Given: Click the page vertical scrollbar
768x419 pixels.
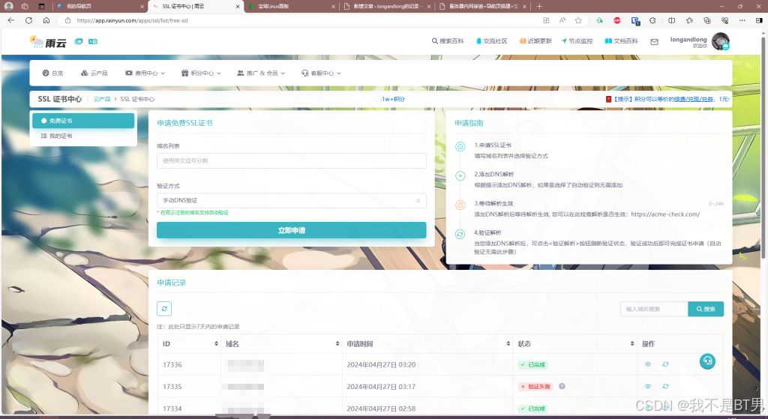Looking at the screenshot, I should [763, 147].
